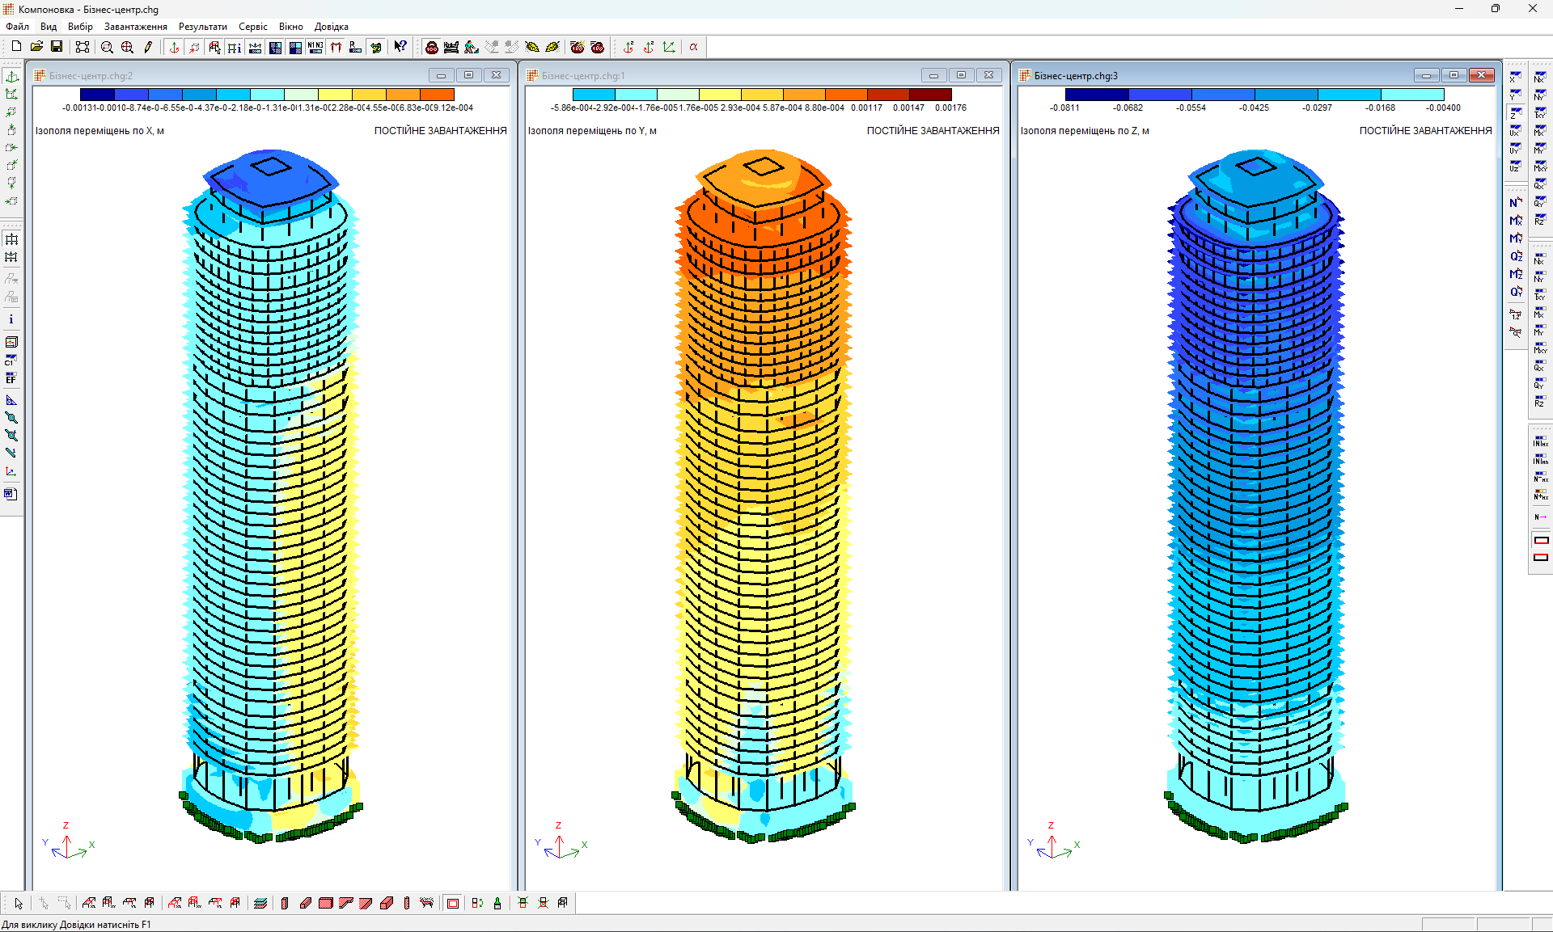Click the dark red swatch in Y displacement legend
Screen dimensions: 1553x932
930,95
